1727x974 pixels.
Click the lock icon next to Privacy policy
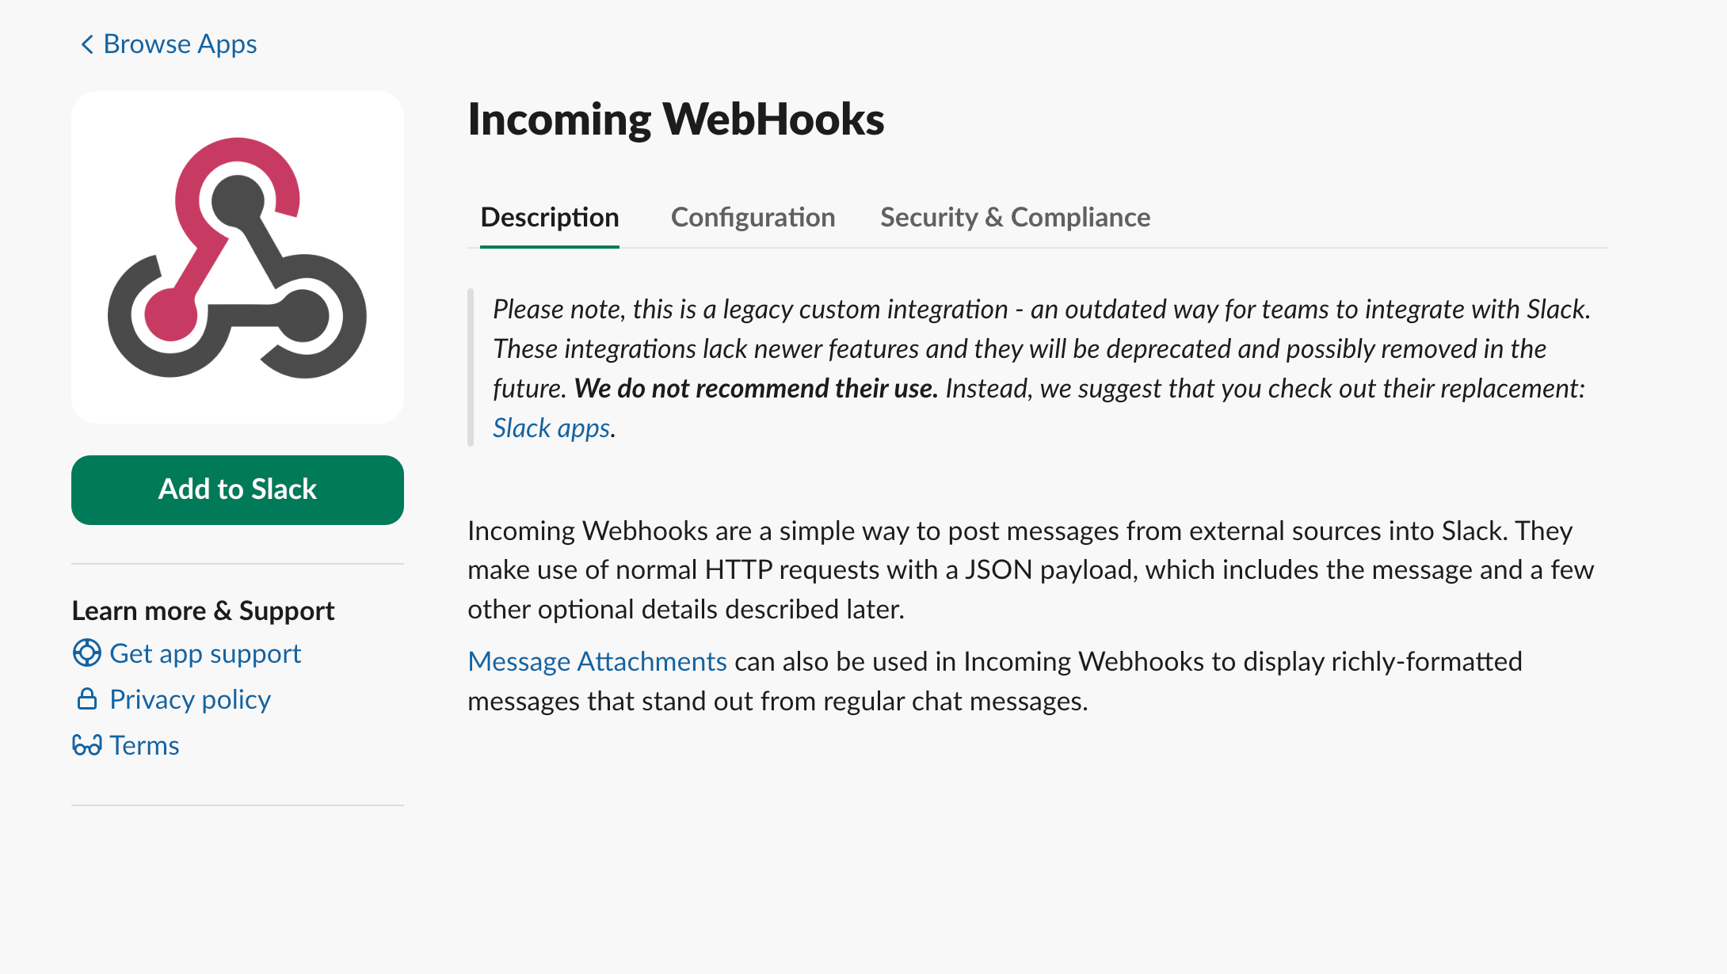point(86,700)
